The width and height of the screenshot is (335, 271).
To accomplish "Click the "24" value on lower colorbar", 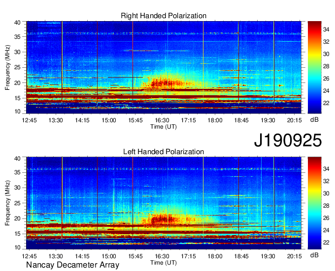I will point(326,230).
